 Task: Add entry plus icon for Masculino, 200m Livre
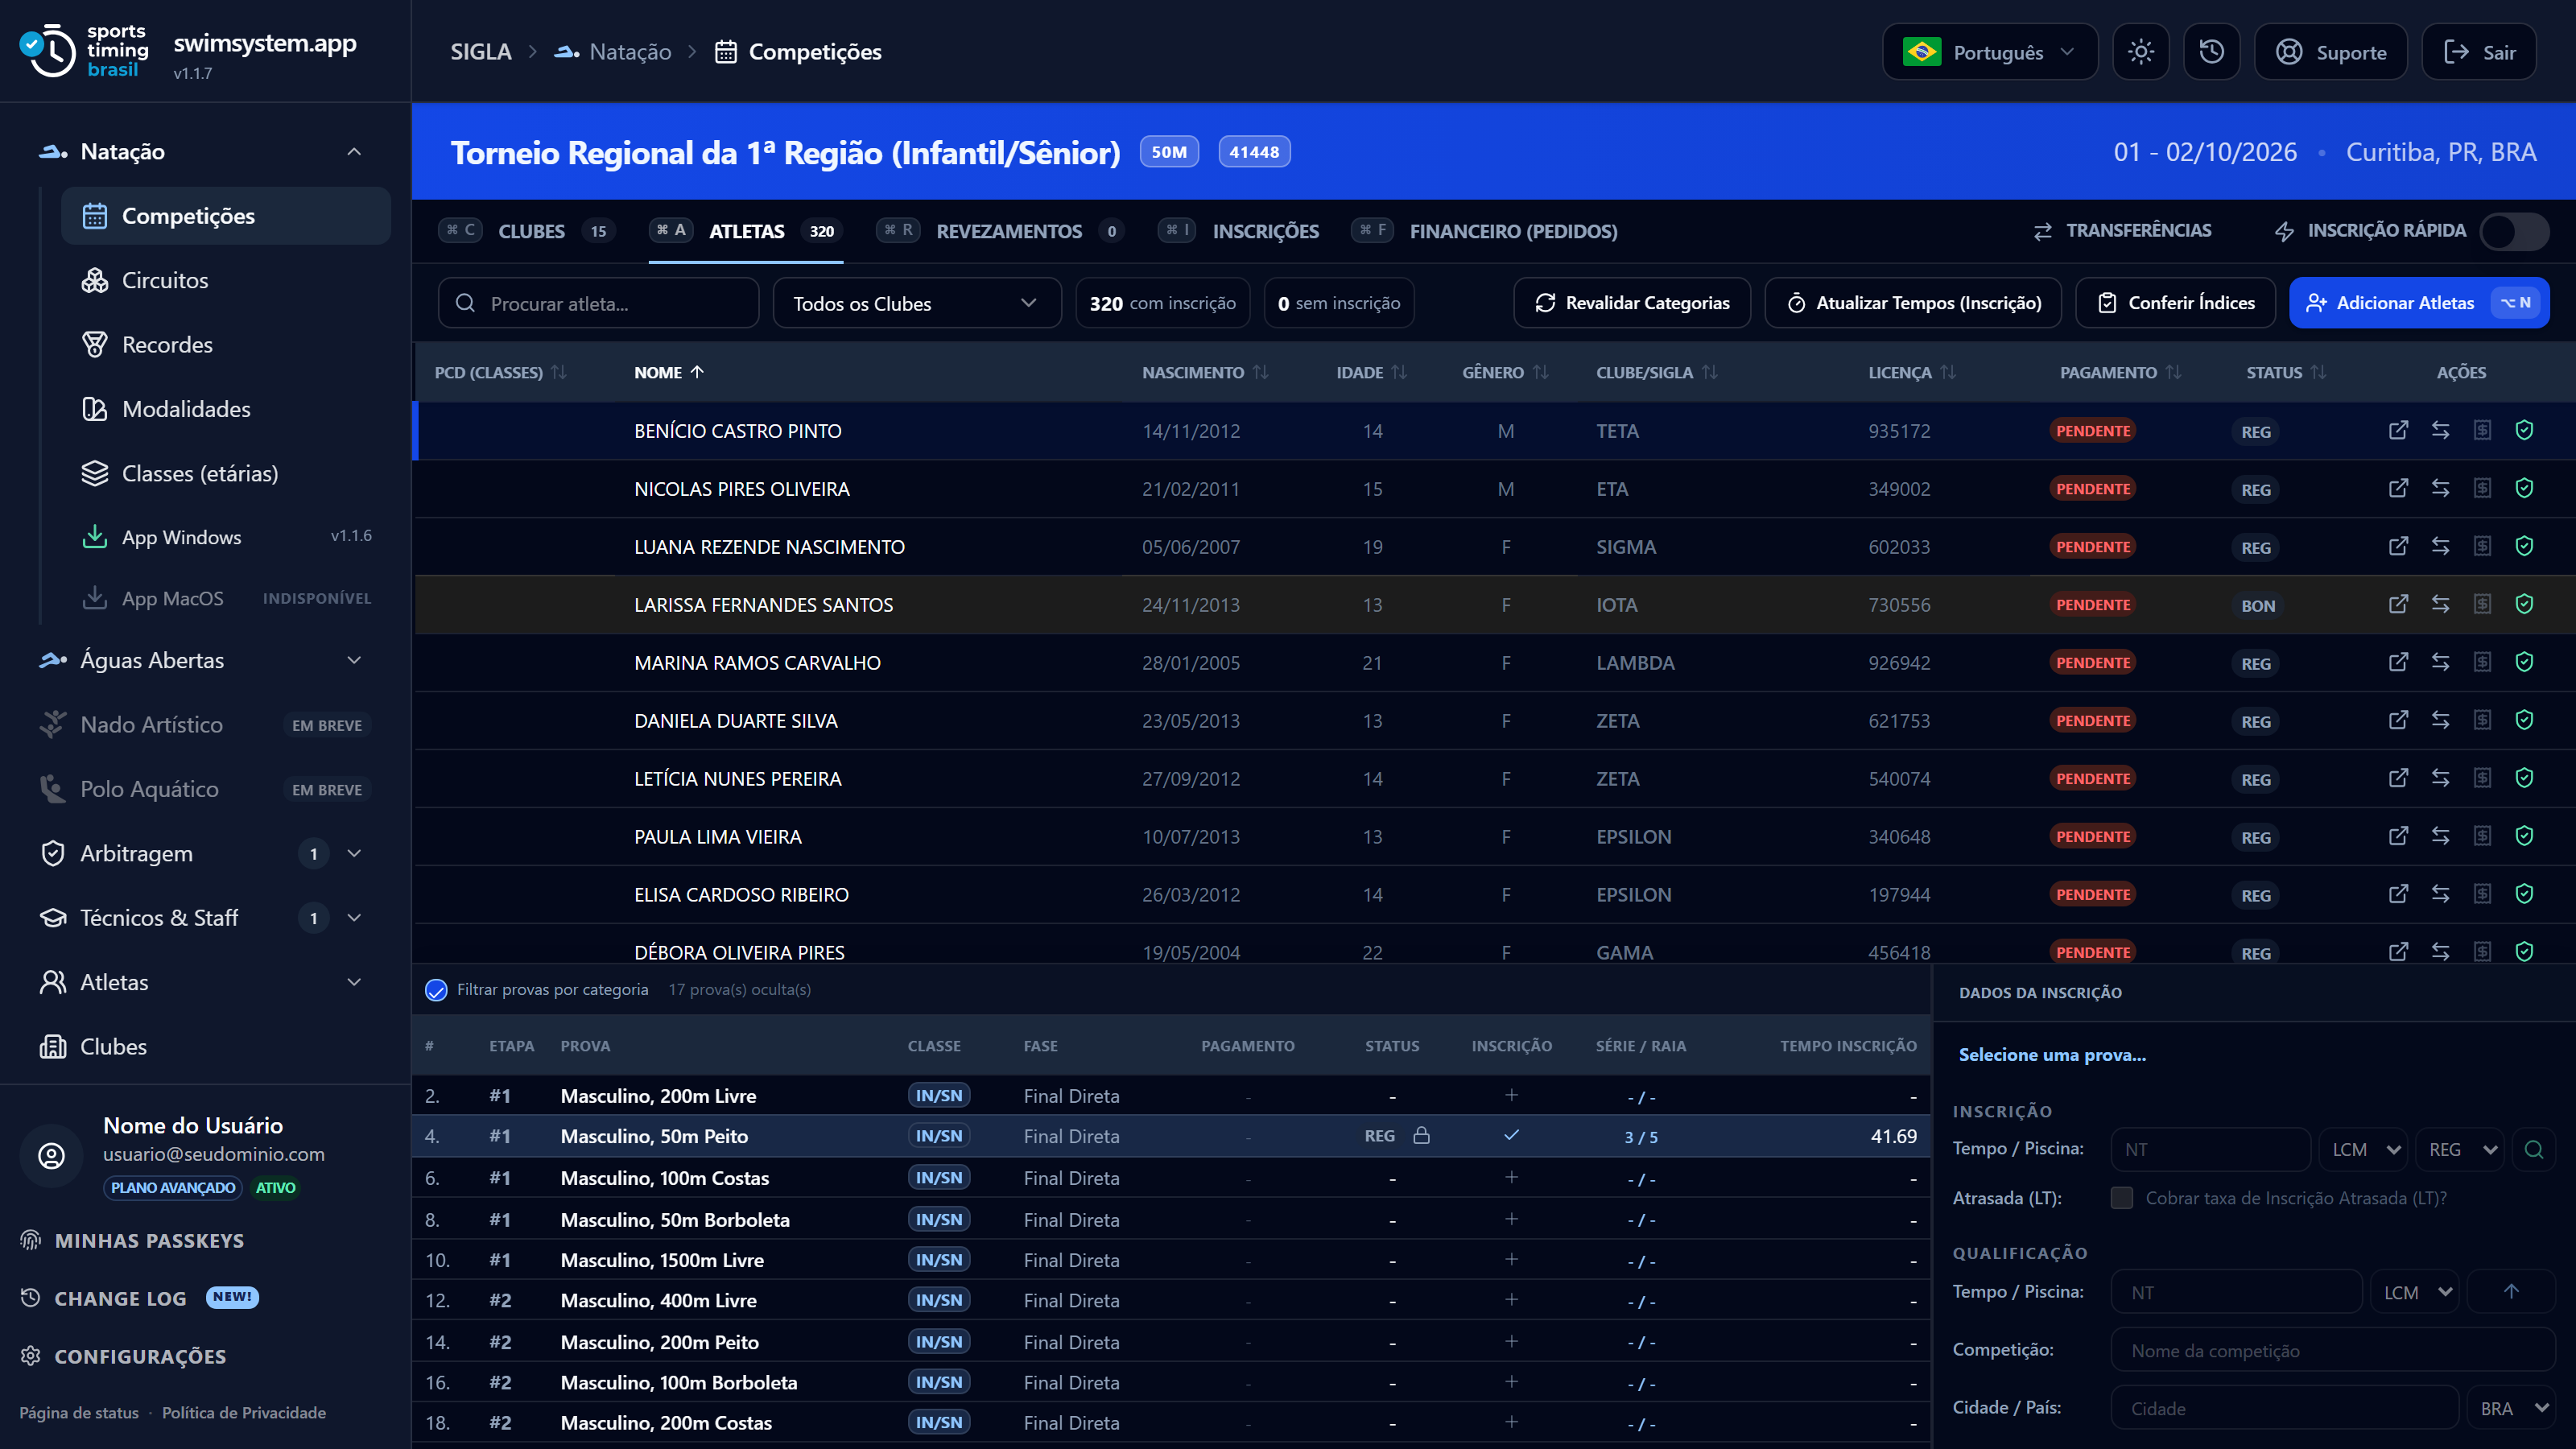coord(1511,1095)
